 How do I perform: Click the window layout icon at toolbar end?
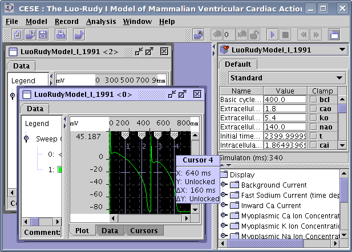334,35
